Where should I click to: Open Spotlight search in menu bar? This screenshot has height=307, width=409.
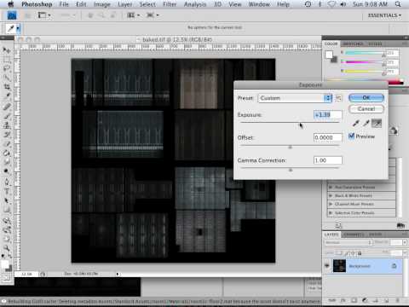398,4
